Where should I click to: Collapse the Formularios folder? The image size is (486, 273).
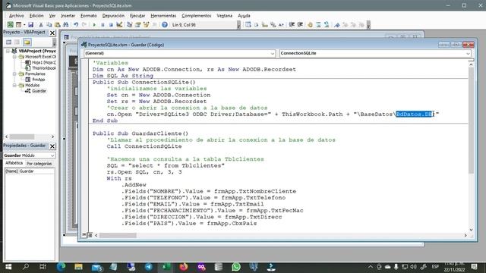point(14,74)
